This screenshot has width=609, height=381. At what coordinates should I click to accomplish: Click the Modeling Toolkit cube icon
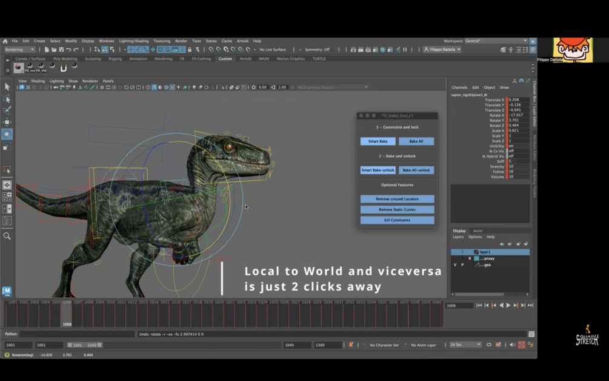click(503, 49)
